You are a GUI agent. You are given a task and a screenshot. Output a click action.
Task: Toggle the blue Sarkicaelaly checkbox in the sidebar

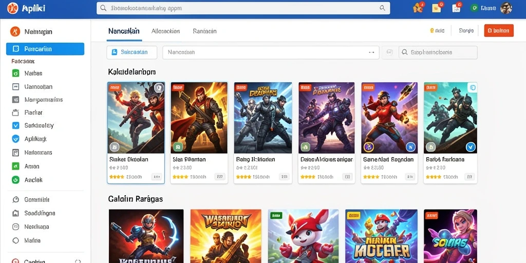15,125
